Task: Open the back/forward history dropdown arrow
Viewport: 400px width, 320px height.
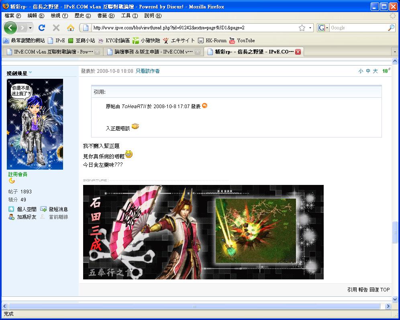Action: pos(31,28)
